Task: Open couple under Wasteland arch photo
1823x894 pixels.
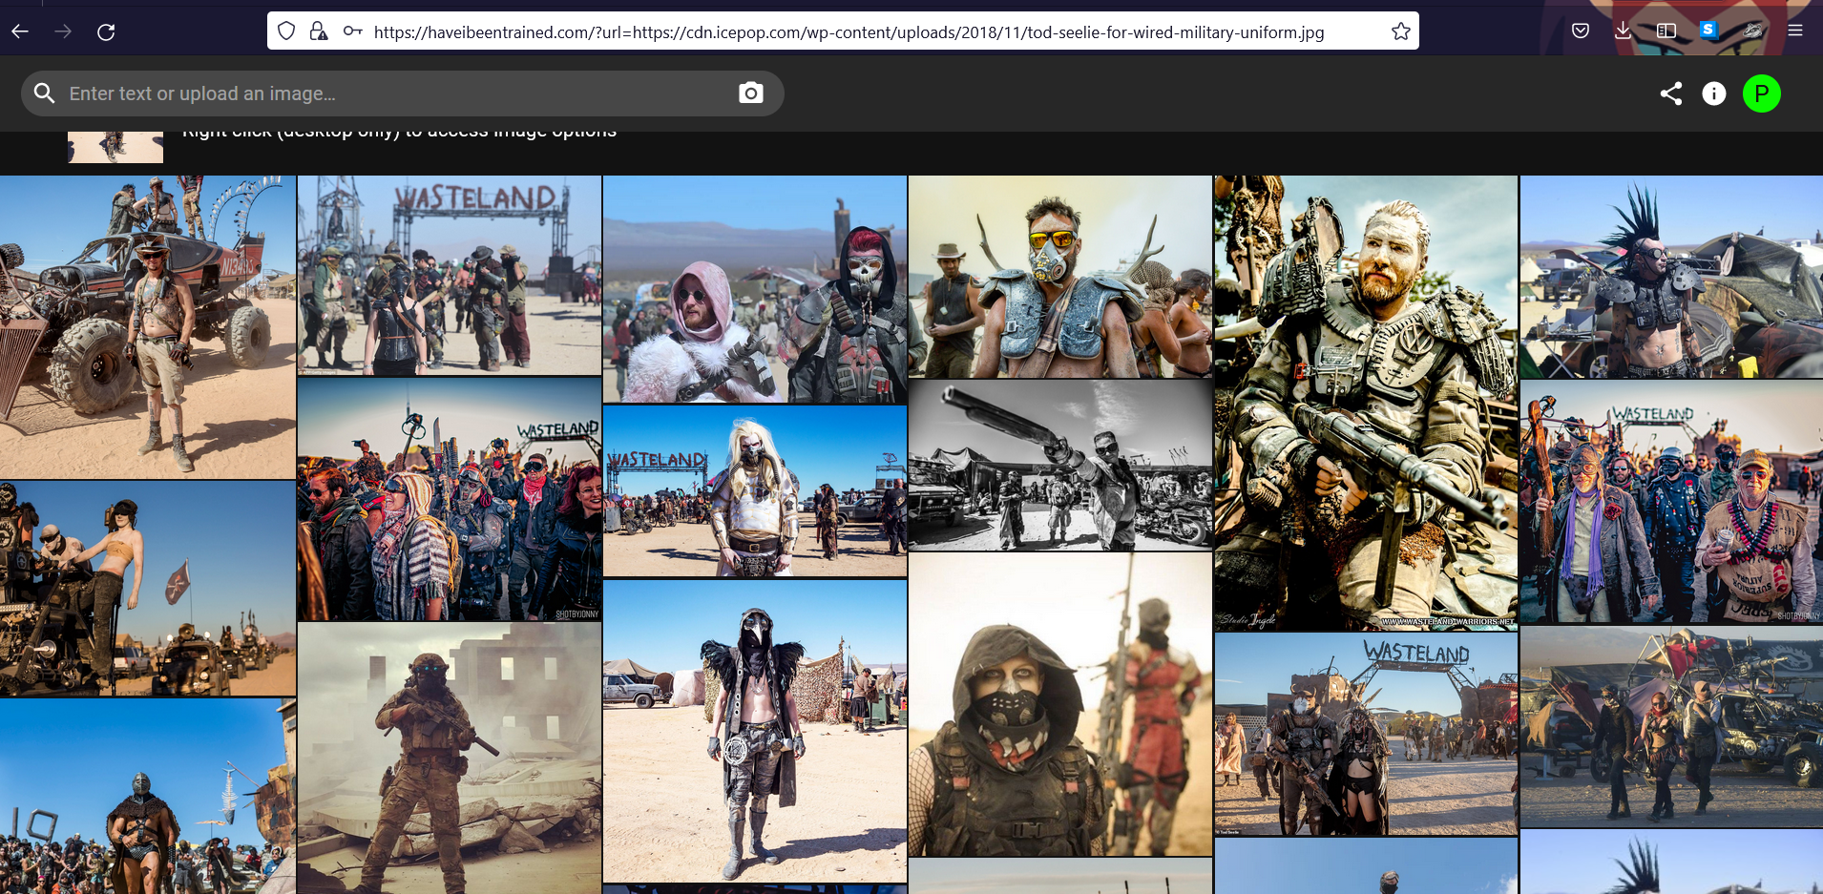Action: click(1366, 735)
